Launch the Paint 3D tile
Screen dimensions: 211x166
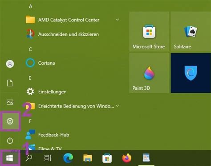point(149,73)
